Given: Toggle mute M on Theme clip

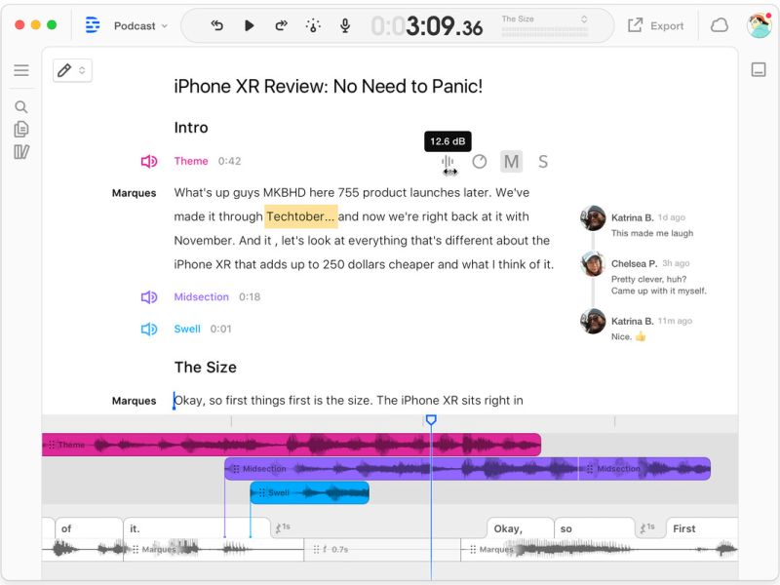Looking at the screenshot, I should click(x=511, y=162).
